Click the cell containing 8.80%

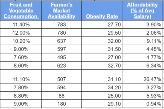pos(20,96)
